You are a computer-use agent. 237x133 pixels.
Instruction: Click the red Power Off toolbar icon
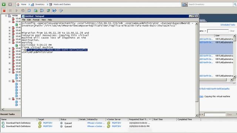point(4,11)
